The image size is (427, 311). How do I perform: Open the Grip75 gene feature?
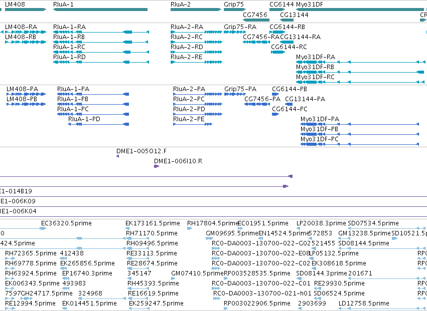pos(235,10)
